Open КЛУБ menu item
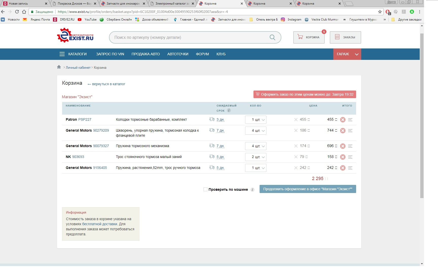 tap(221, 54)
